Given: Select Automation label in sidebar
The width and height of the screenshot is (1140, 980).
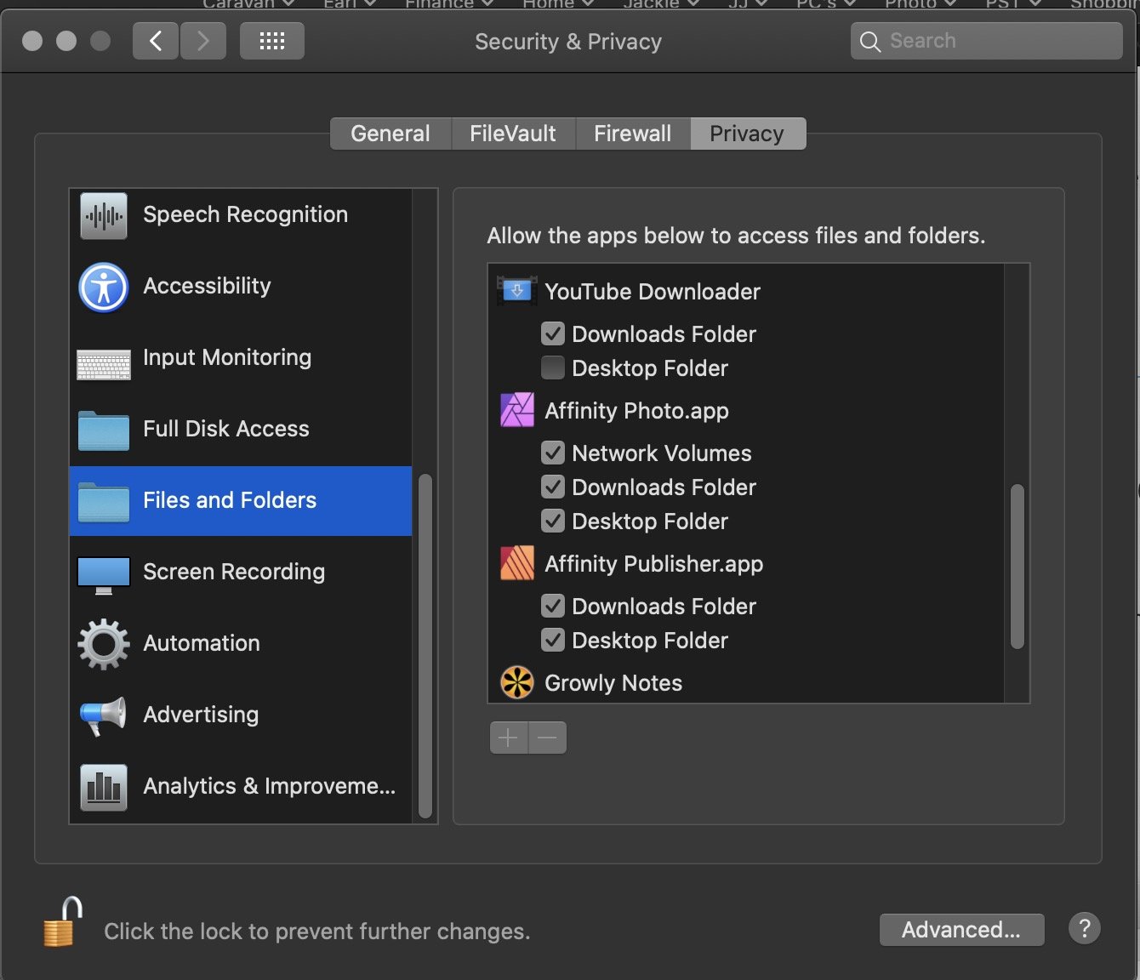Looking at the screenshot, I should [202, 643].
